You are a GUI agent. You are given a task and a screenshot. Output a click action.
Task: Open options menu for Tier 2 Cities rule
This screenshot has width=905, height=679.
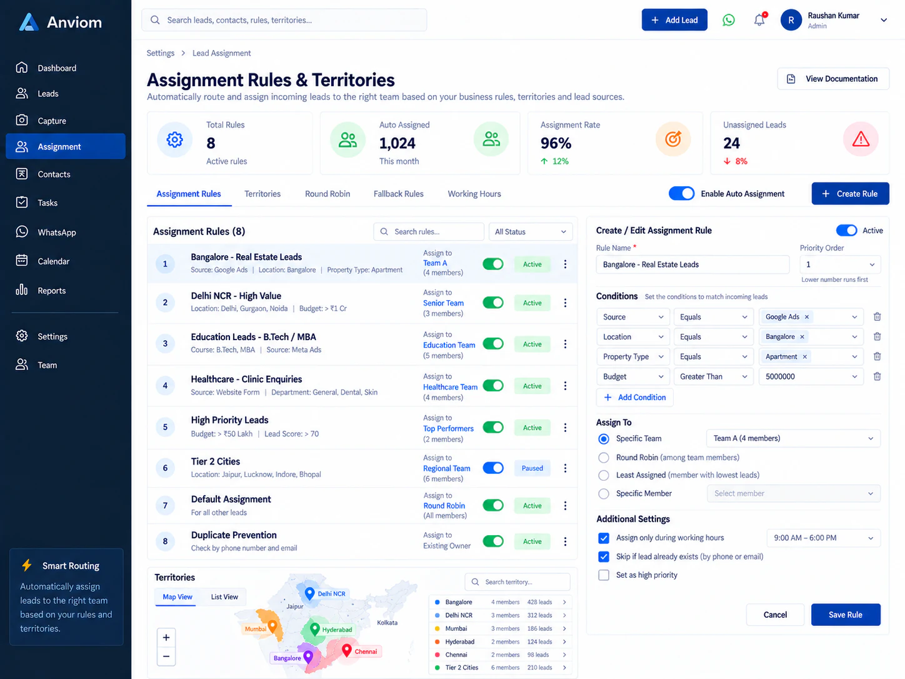(565, 468)
